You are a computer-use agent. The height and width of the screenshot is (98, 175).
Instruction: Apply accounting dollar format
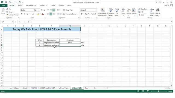click(x=81, y=14)
